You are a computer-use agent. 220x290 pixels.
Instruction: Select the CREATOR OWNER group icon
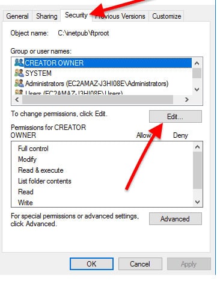tap(19, 63)
